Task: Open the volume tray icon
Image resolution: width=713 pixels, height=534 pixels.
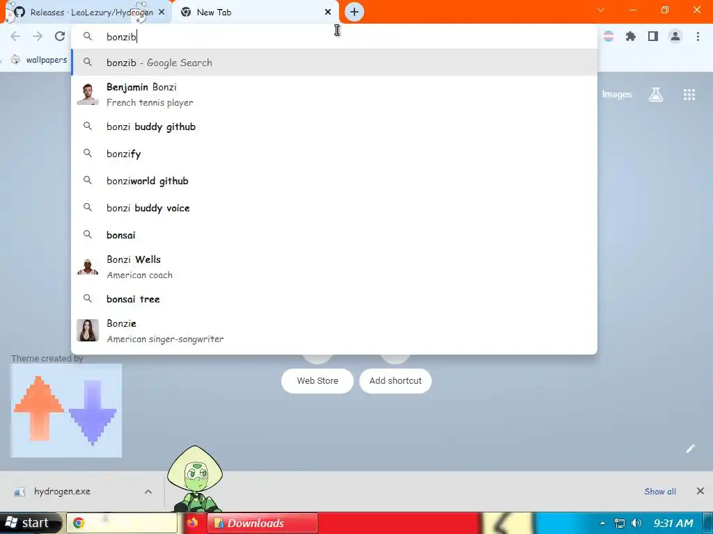Action: click(636, 523)
